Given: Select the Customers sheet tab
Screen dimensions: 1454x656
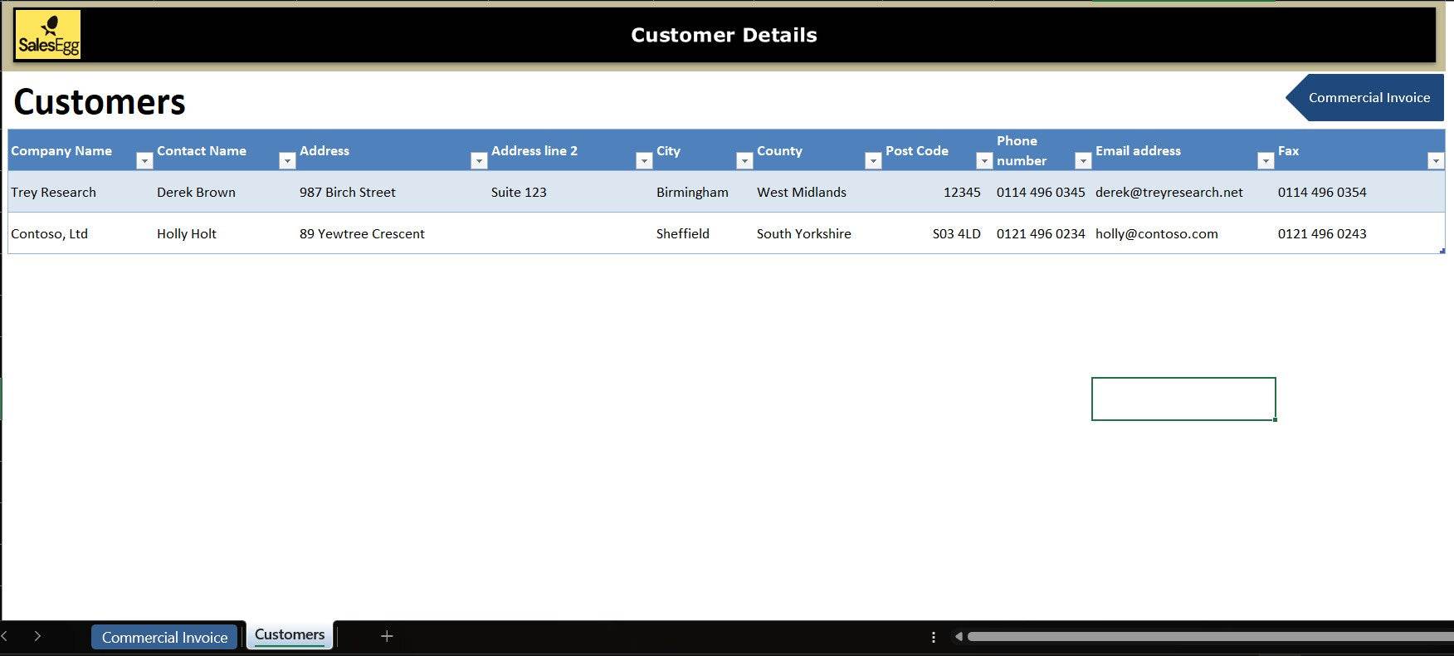Looking at the screenshot, I should click(x=290, y=635).
